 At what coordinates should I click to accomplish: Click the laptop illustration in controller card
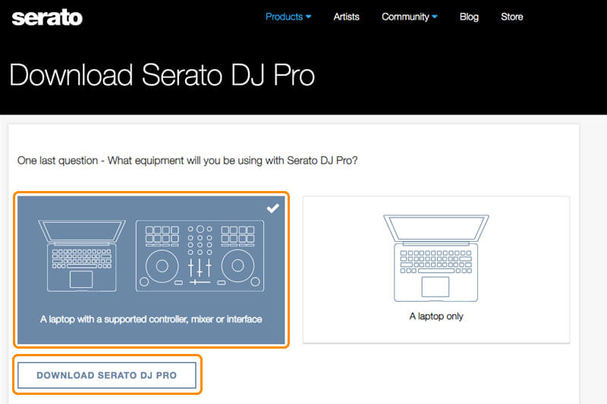click(x=82, y=256)
